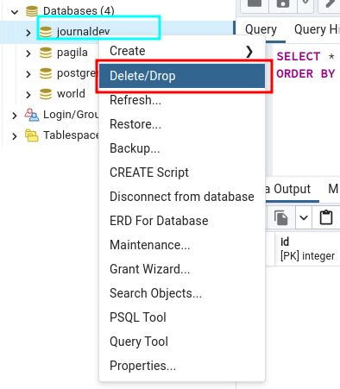
Task: Open the copy options dropdown
Action: [x=304, y=217]
